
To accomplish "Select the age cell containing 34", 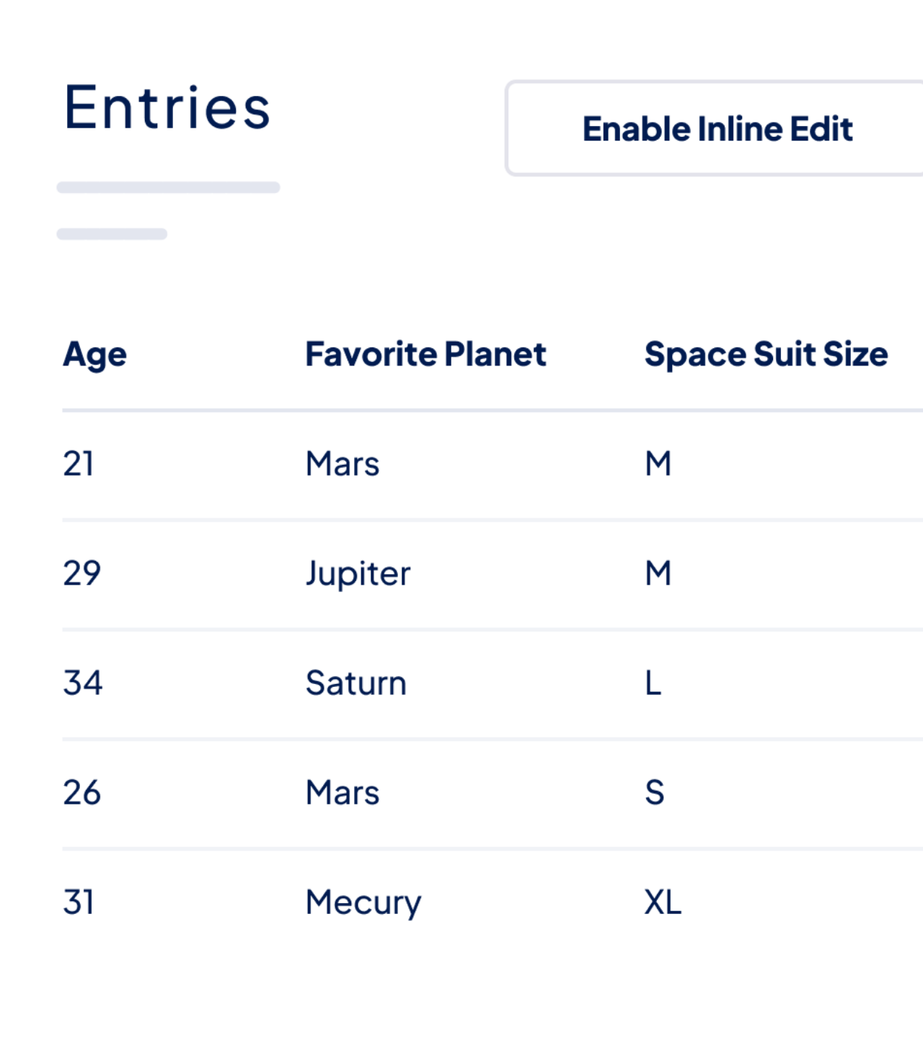I will click(81, 683).
